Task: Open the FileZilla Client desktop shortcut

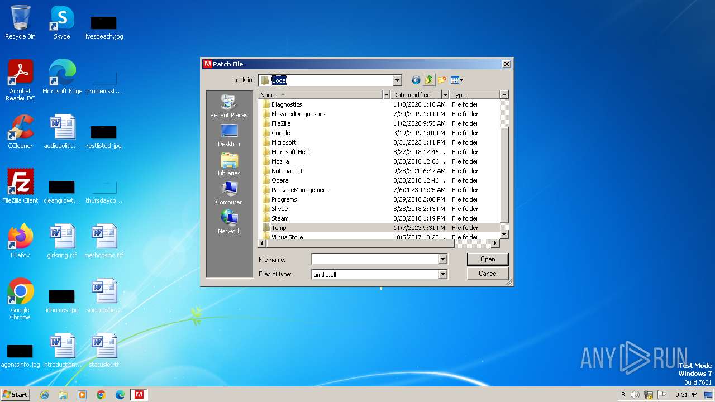Action: (20, 187)
